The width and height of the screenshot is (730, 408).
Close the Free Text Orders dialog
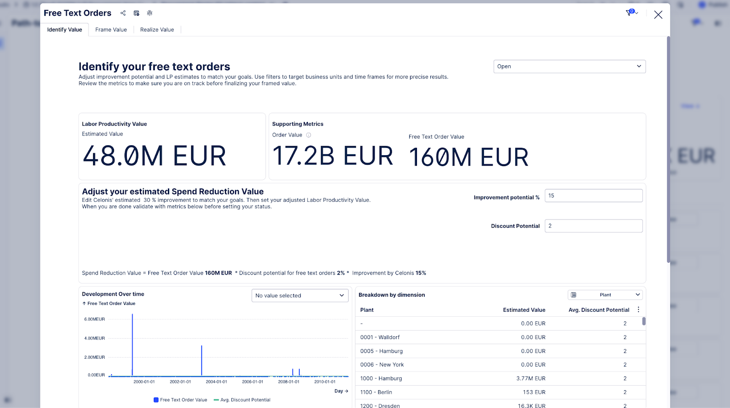pos(658,15)
